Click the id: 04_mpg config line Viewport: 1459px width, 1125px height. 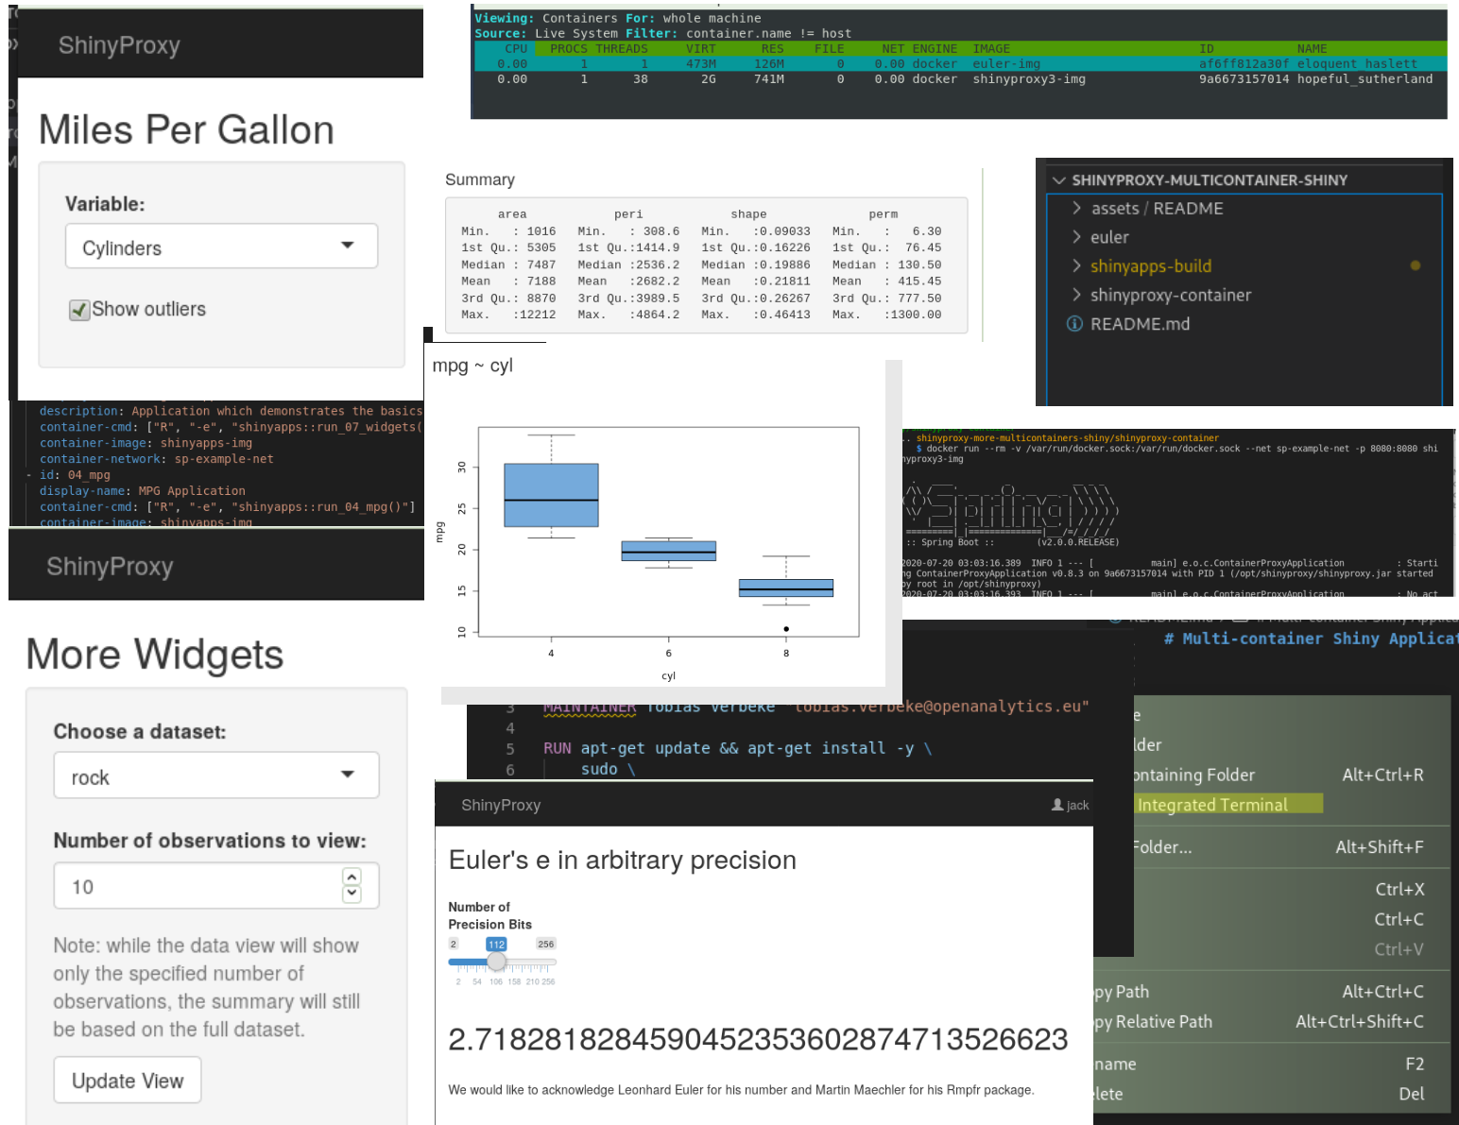(75, 475)
